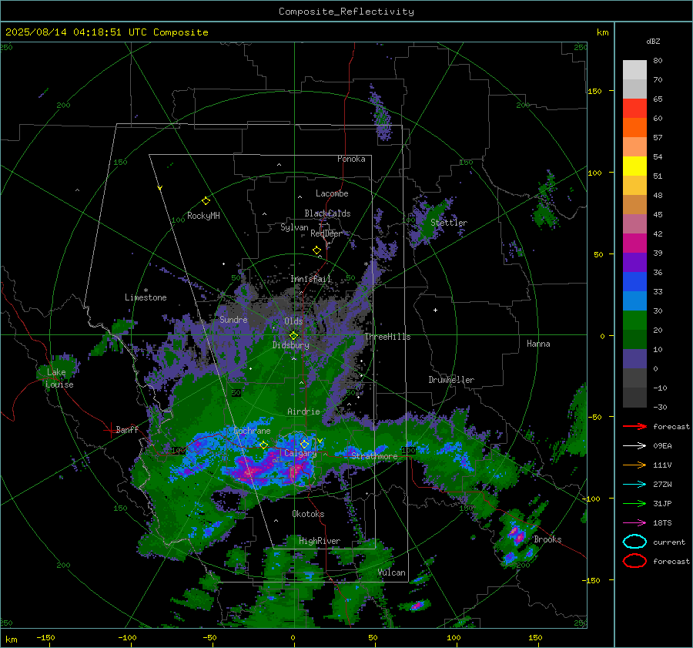
Task: Click the Sundre label
Action: click(233, 319)
